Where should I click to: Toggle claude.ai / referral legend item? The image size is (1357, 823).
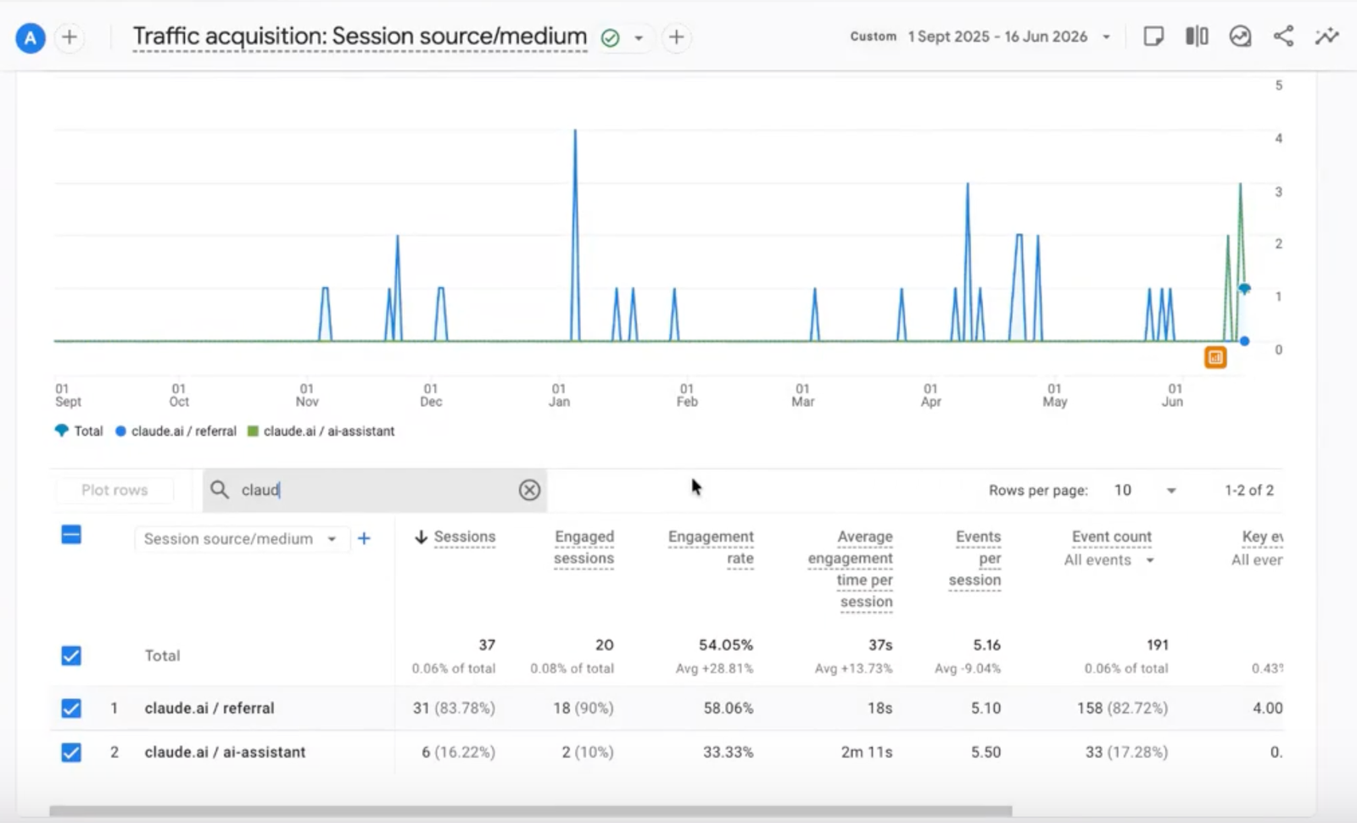click(x=176, y=431)
